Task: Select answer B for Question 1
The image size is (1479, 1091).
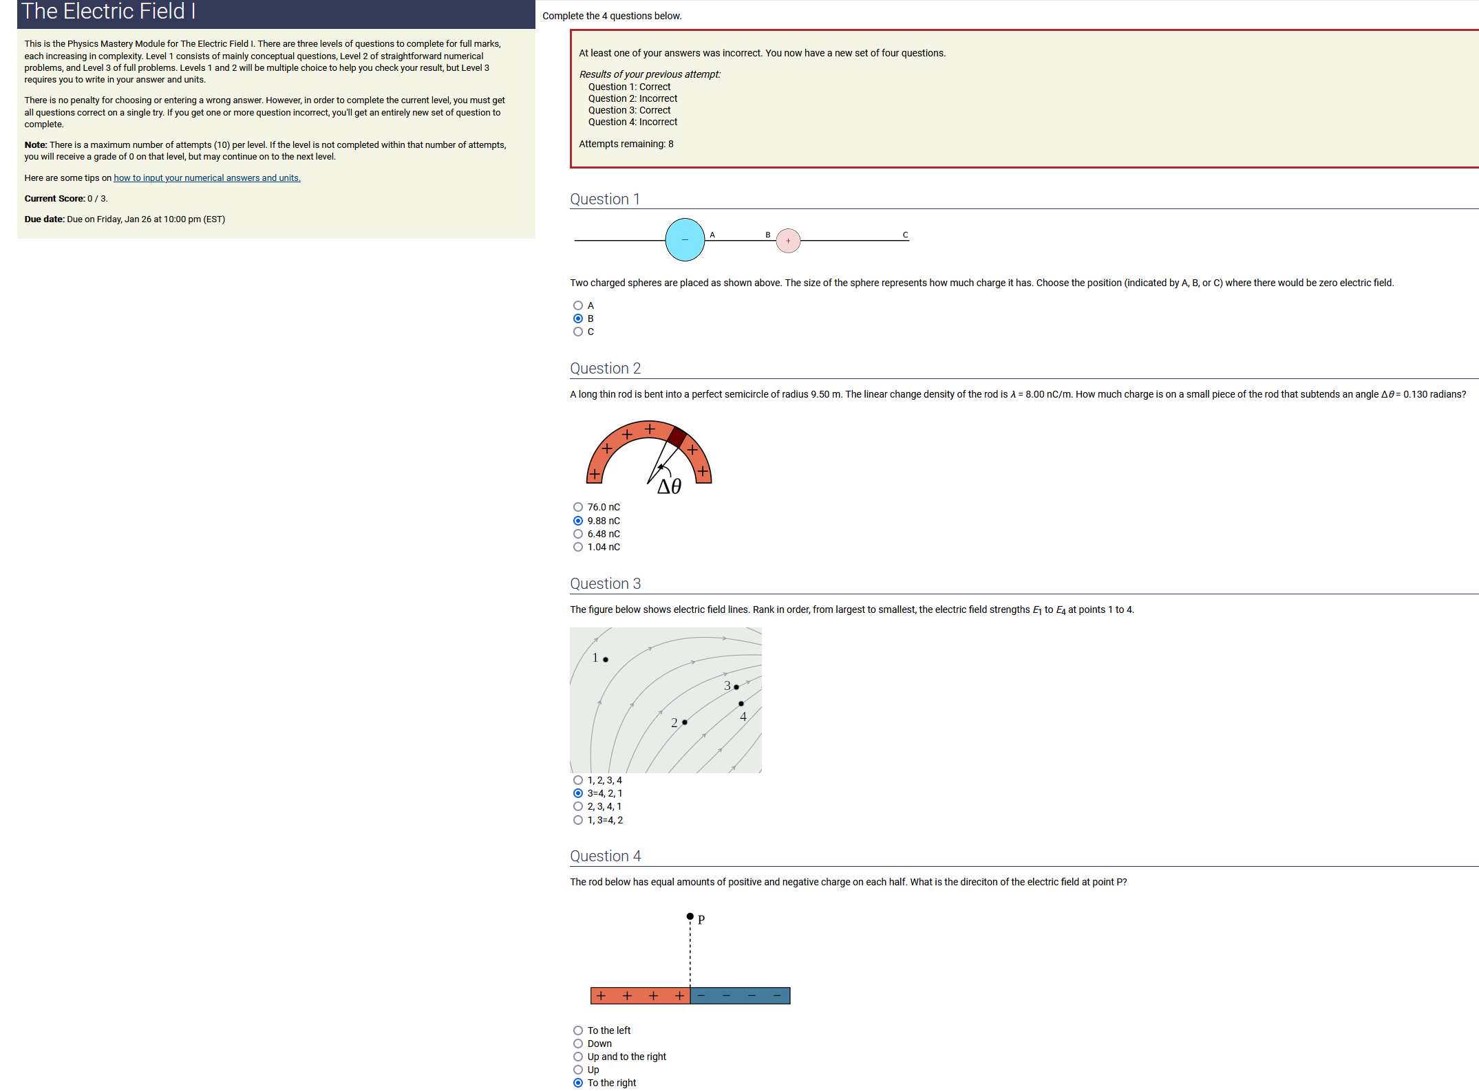Action: (x=578, y=318)
